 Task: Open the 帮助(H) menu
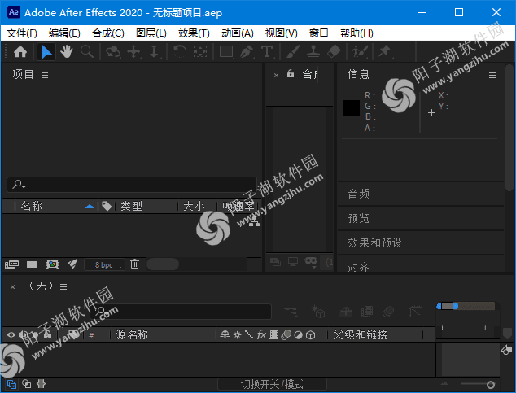coord(356,33)
